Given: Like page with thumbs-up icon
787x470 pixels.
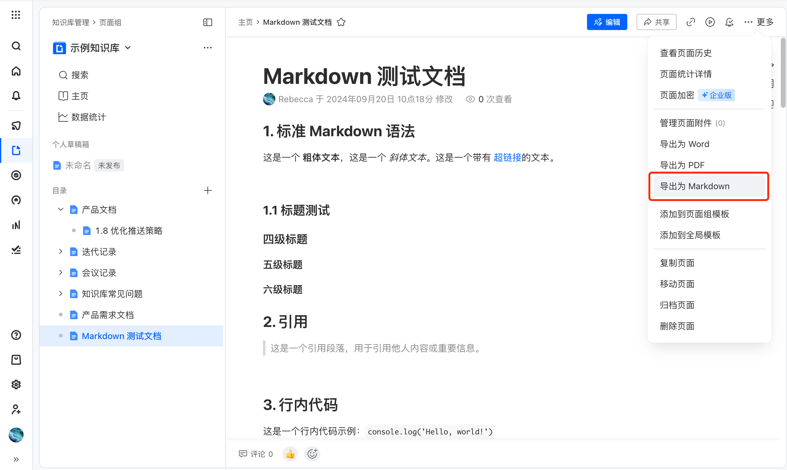Looking at the screenshot, I should pyautogui.click(x=290, y=454).
